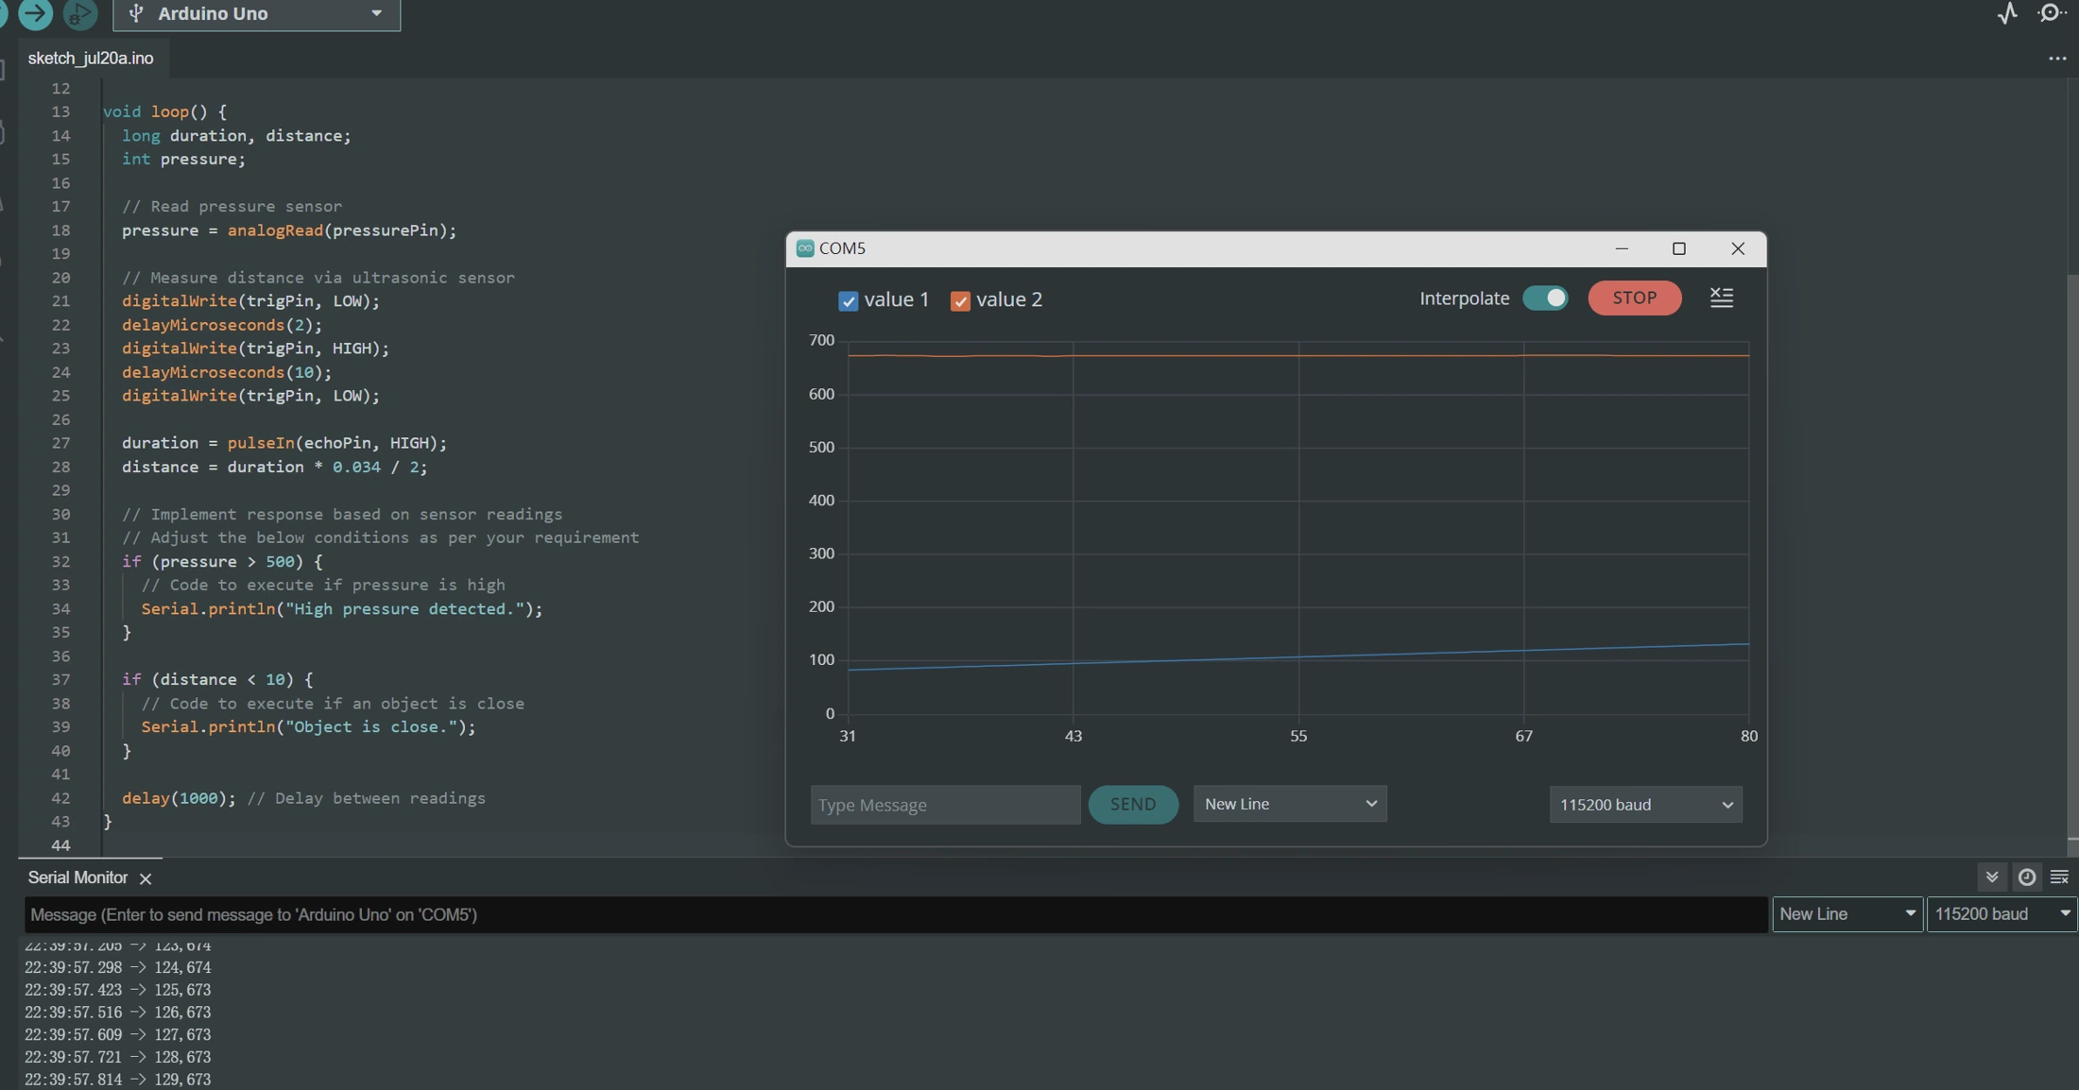Click the USB icon in board selector
Image resolution: width=2079 pixels, height=1090 pixels.
136,13
